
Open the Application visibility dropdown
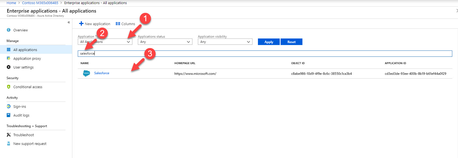coord(225,42)
